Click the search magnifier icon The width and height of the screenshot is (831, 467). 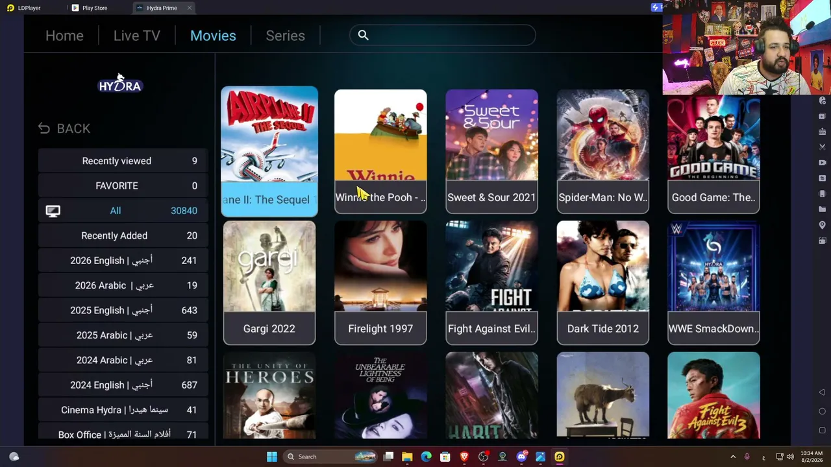[364, 35]
